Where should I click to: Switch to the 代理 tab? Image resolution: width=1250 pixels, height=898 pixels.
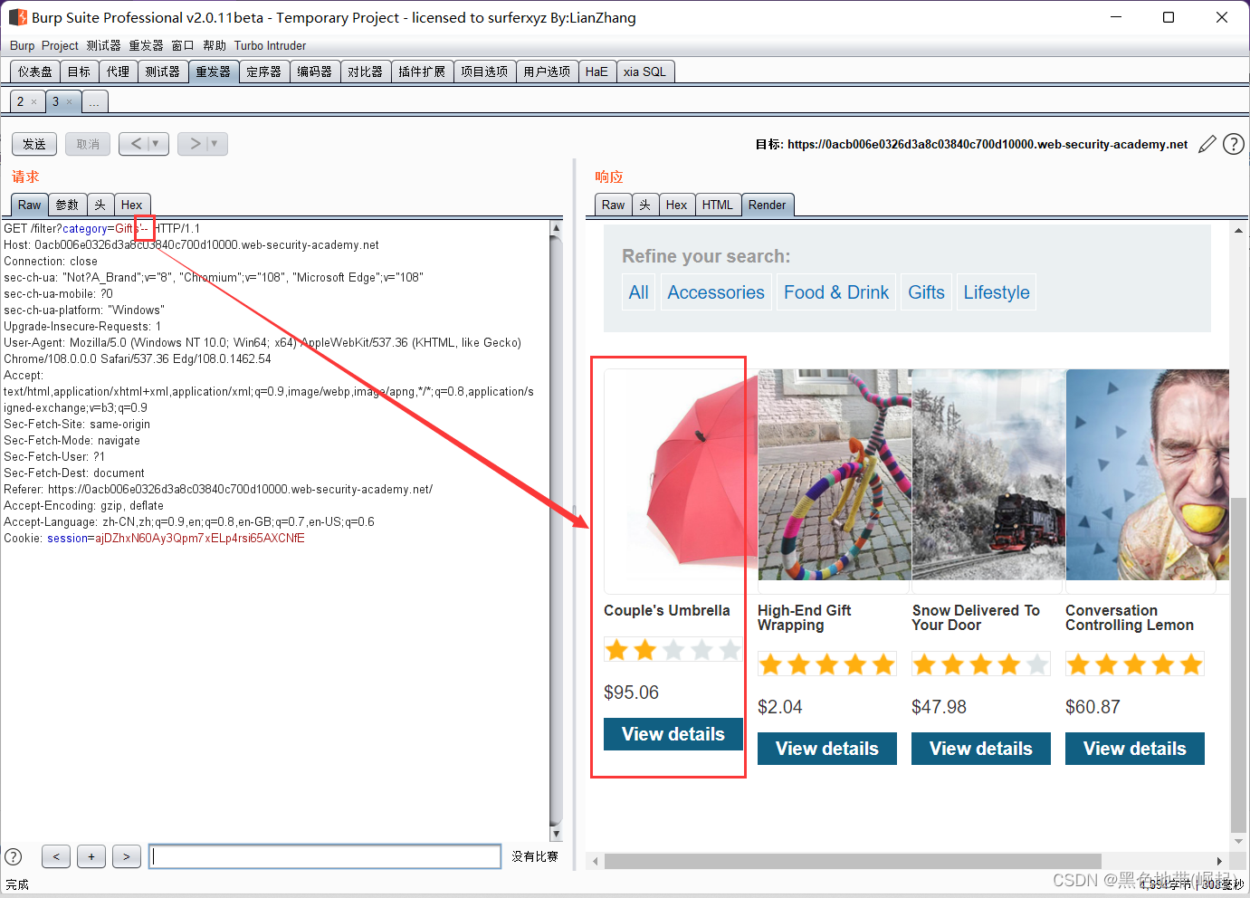(118, 72)
